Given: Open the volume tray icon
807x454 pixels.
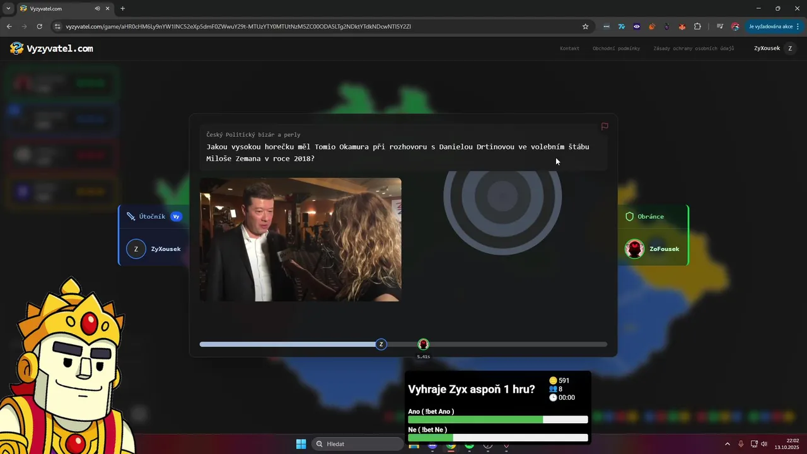Looking at the screenshot, I should [x=764, y=444].
